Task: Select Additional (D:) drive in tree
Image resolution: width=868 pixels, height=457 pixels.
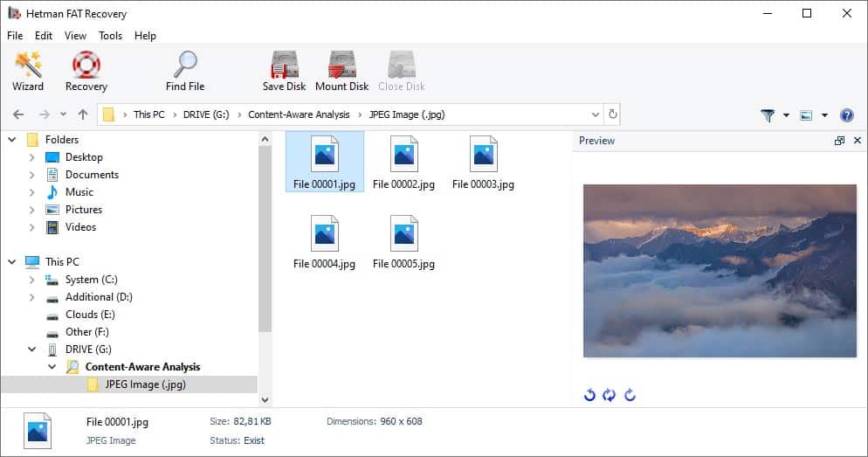Action: (x=99, y=297)
